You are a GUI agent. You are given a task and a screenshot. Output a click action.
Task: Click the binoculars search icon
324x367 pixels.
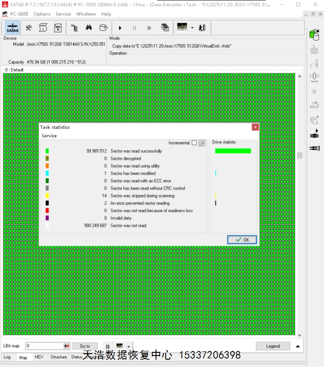89,28
